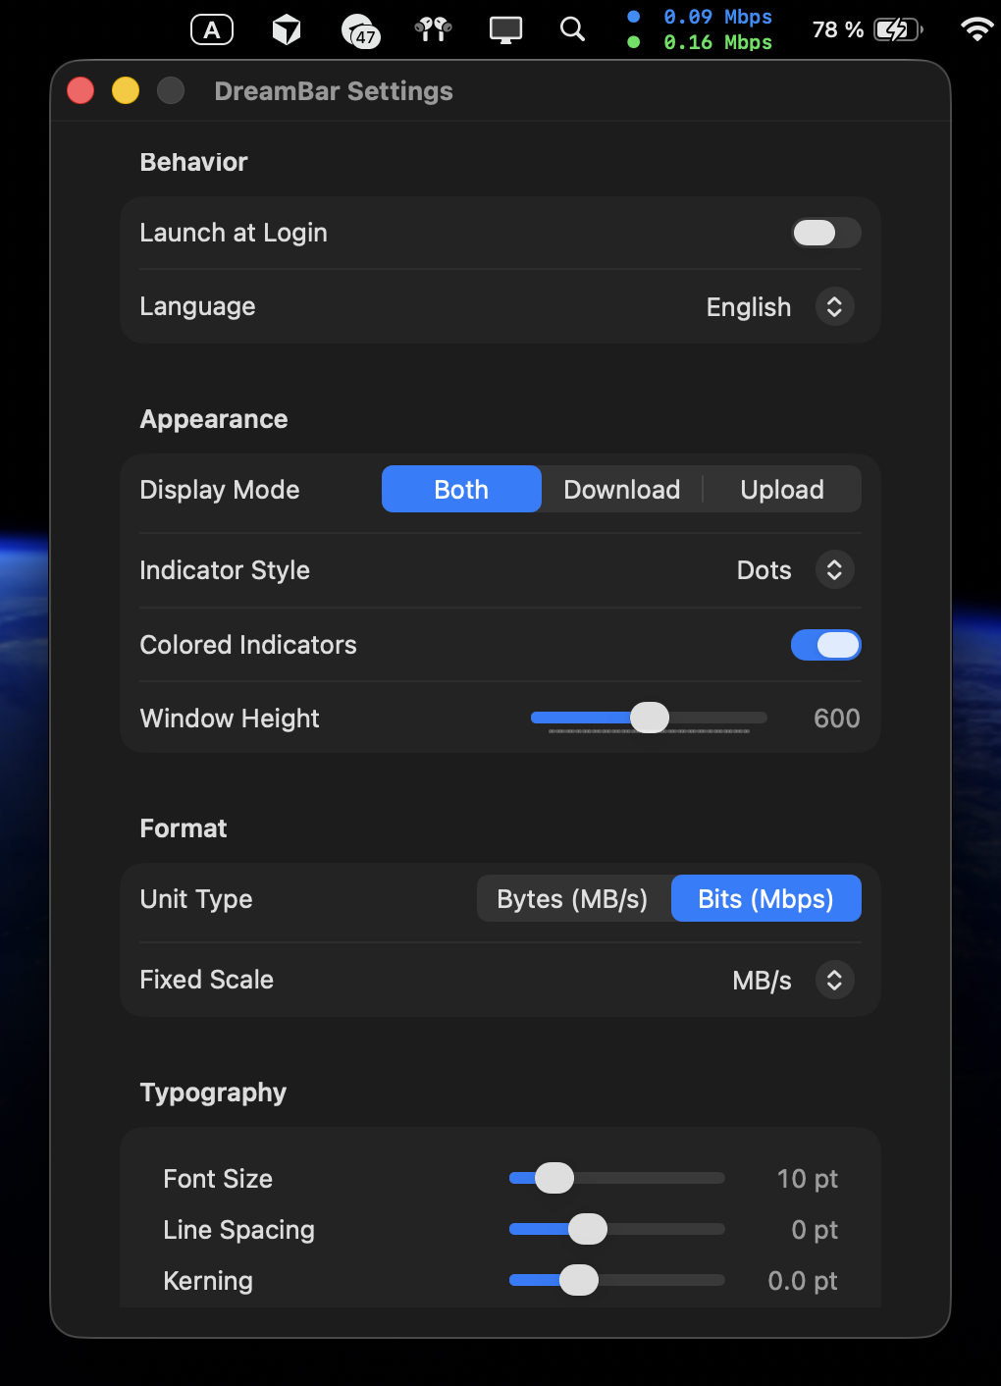Click the Kerning value 0.0 pt
The image size is (1001, 1386).
tap(803, 1281)
